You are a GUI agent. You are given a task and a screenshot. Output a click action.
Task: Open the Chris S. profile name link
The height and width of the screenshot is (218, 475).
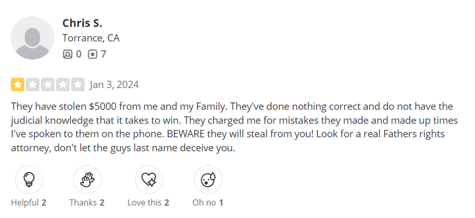tap(82, 23)
